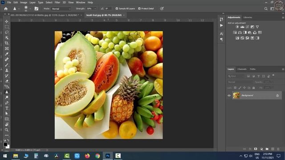285x160 pixels.
Task: Select the Rectangular Marquee tool
Action: point(7,27)
